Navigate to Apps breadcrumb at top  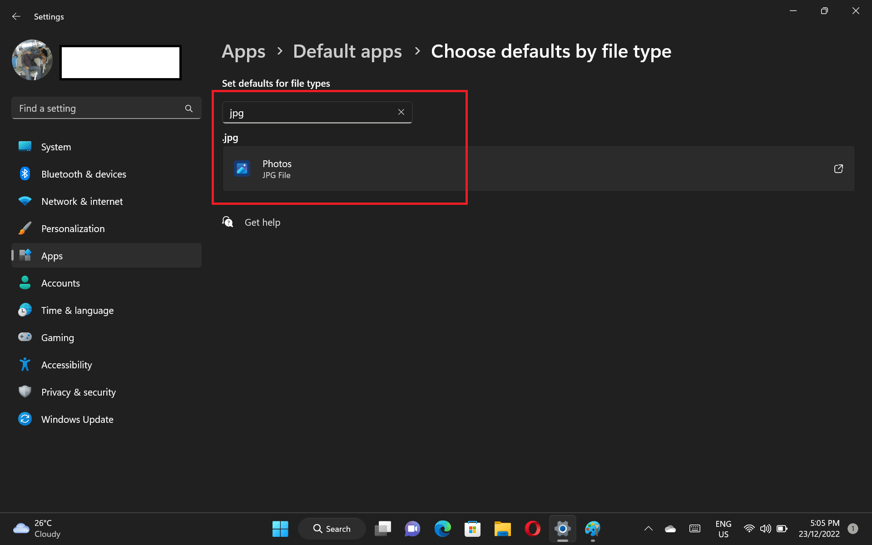point(243,51)
